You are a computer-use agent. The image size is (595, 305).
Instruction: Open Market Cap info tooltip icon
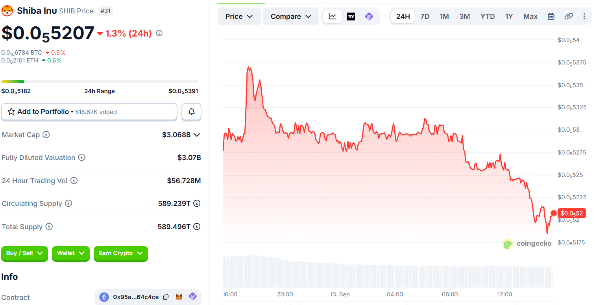tap(46, 135)
